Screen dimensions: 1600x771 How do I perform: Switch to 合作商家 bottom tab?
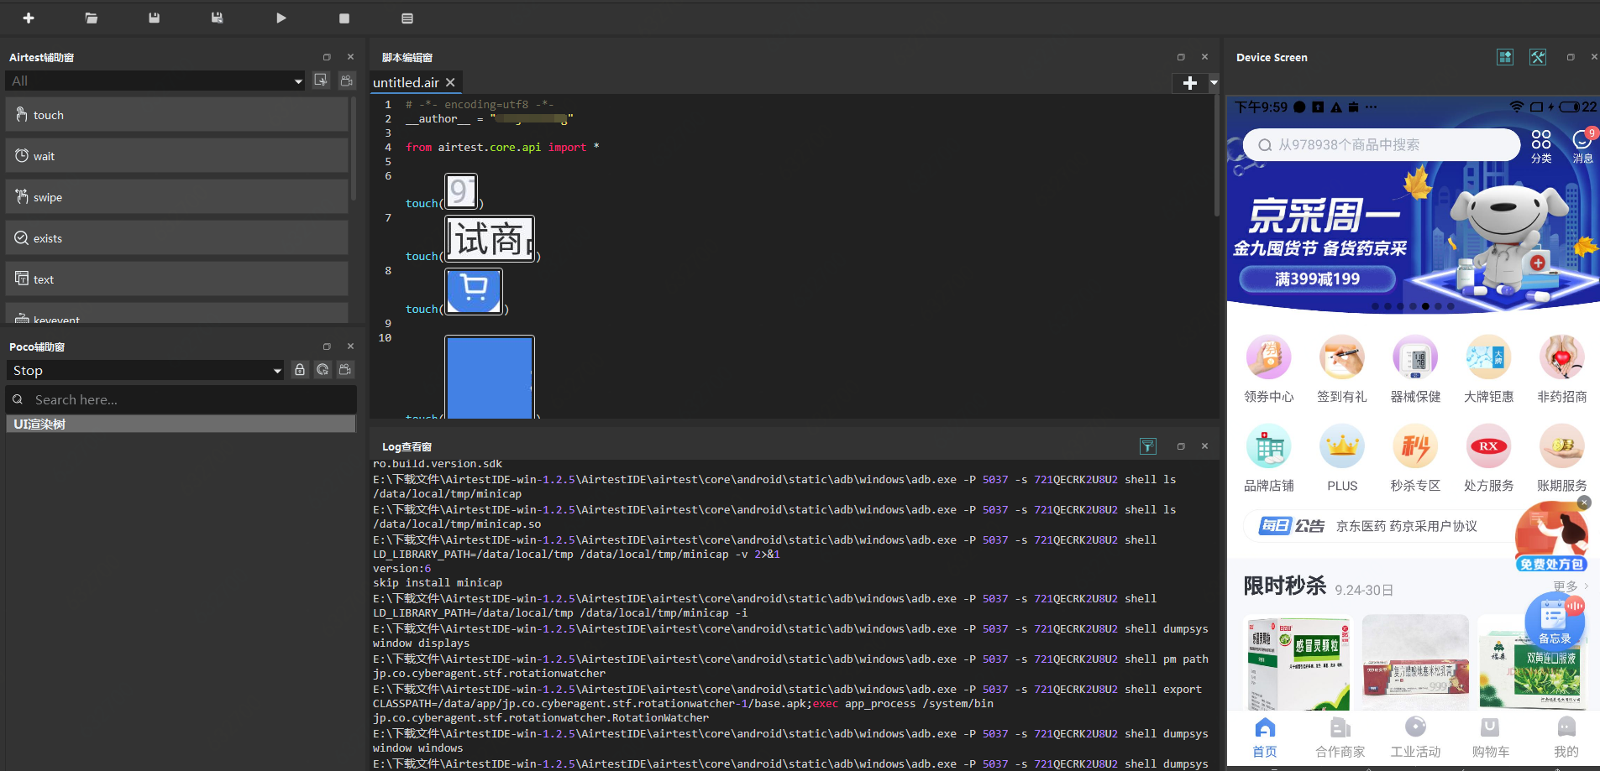click(x=1340, y=737)
